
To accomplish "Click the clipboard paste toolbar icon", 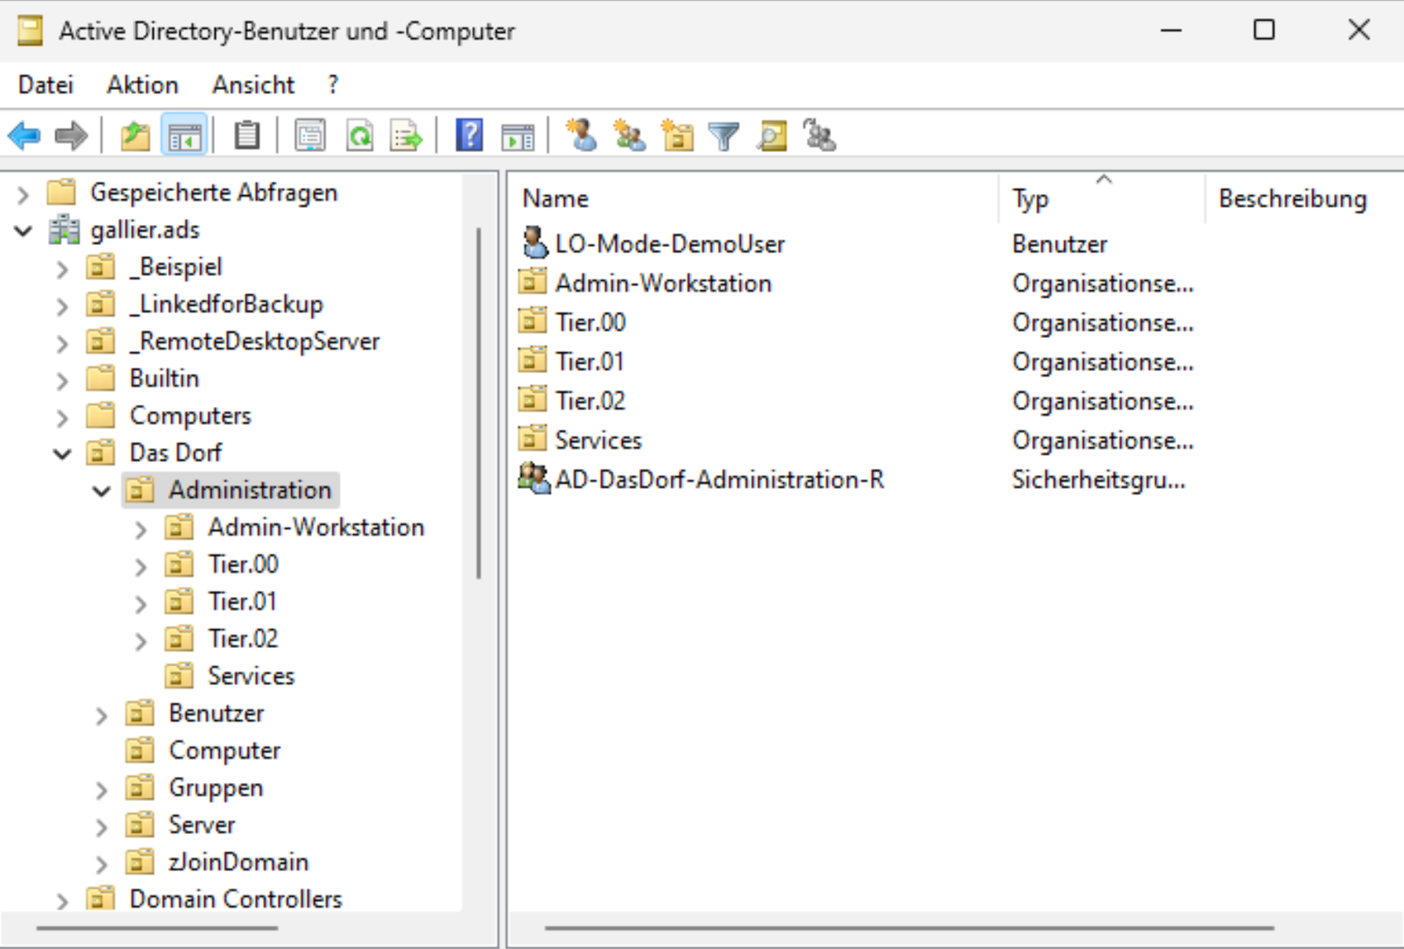I will [246, 136].
